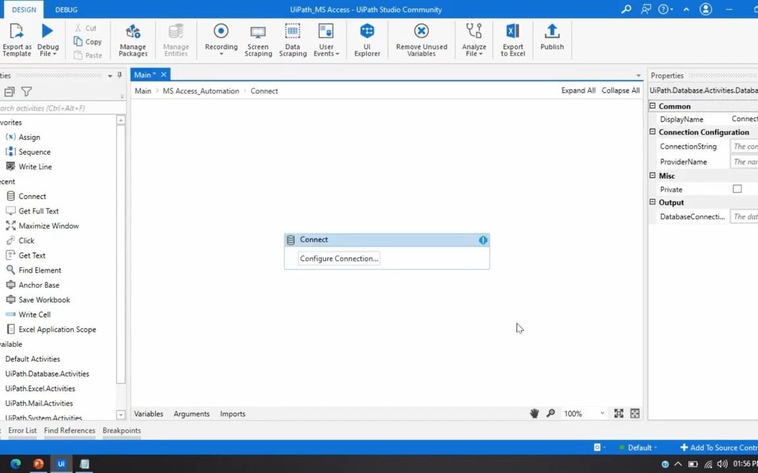Open the Imports panel tab
758x473 pixels.
tap(232, 414)
